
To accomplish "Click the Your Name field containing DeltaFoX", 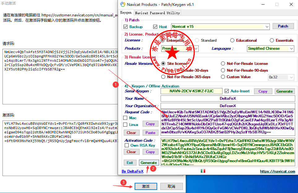I will tap(228, 99).
